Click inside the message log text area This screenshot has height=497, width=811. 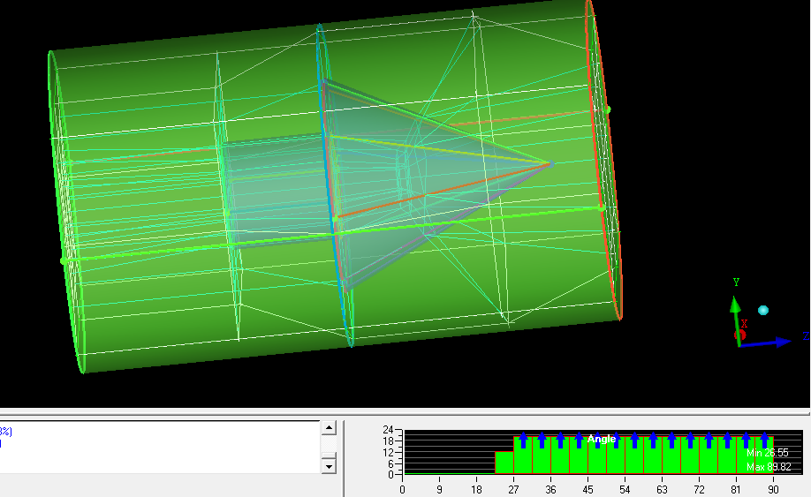pyautogui.click(x=159, y=446)
